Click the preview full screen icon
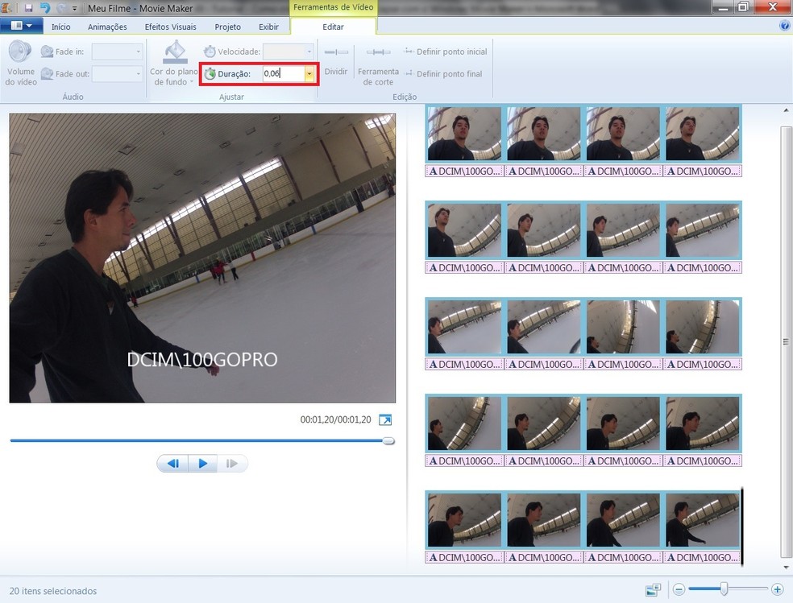793x603 pixels. 385,419
